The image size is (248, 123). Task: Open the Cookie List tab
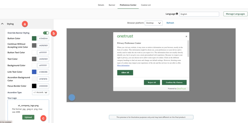tap(146, 5)
